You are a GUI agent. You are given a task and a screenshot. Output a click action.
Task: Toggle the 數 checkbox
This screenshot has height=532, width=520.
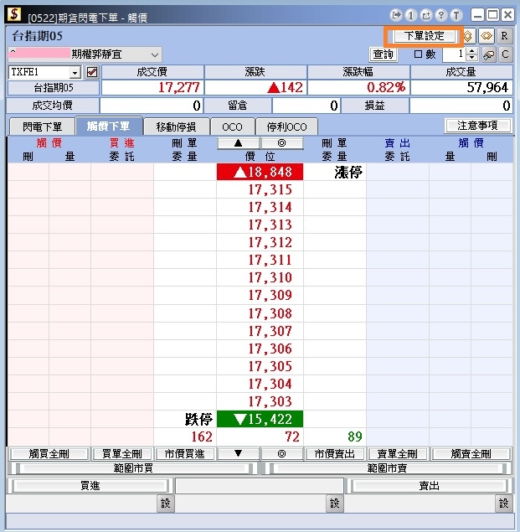pyautogui.click(x=418, y=54)
